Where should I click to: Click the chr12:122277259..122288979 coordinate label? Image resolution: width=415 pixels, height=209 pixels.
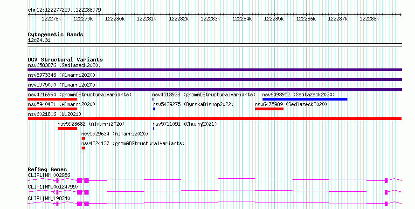pyautogui.click(x=64, y=10)
